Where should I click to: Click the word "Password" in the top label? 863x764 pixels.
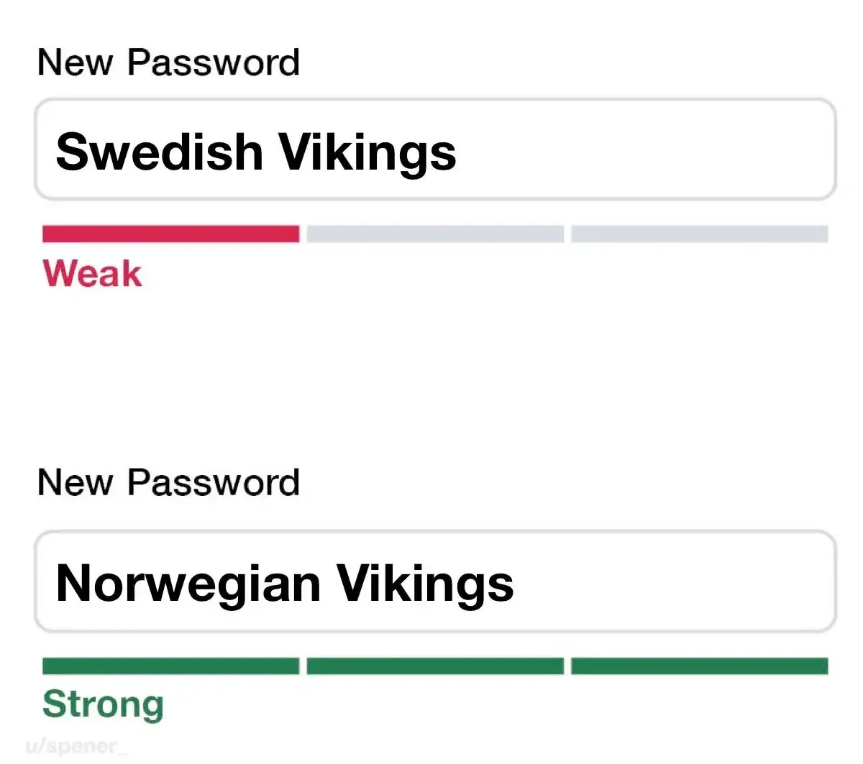[214, 63]
